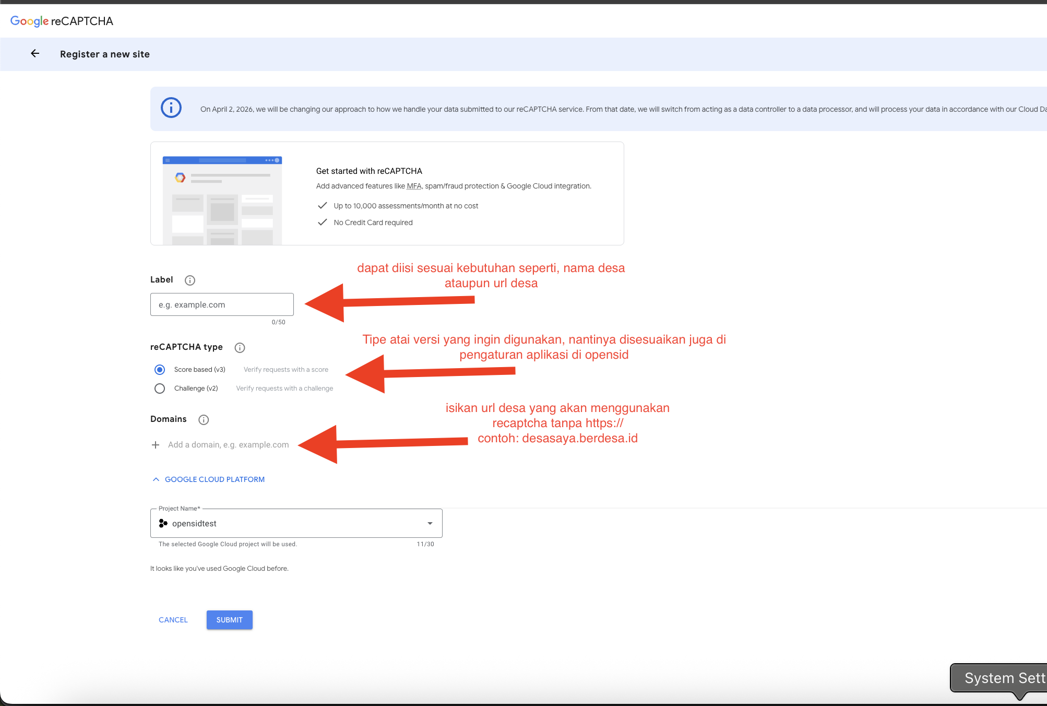Screen dimensions: 1047x706
Task: Select the Challenge (v2) radio button
Action: [160, 389]
